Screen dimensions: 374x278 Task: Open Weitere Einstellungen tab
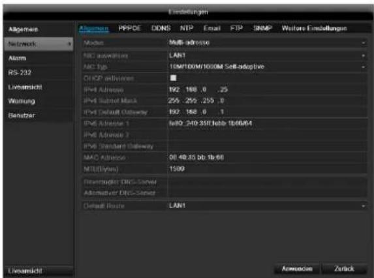click(314, 28)
